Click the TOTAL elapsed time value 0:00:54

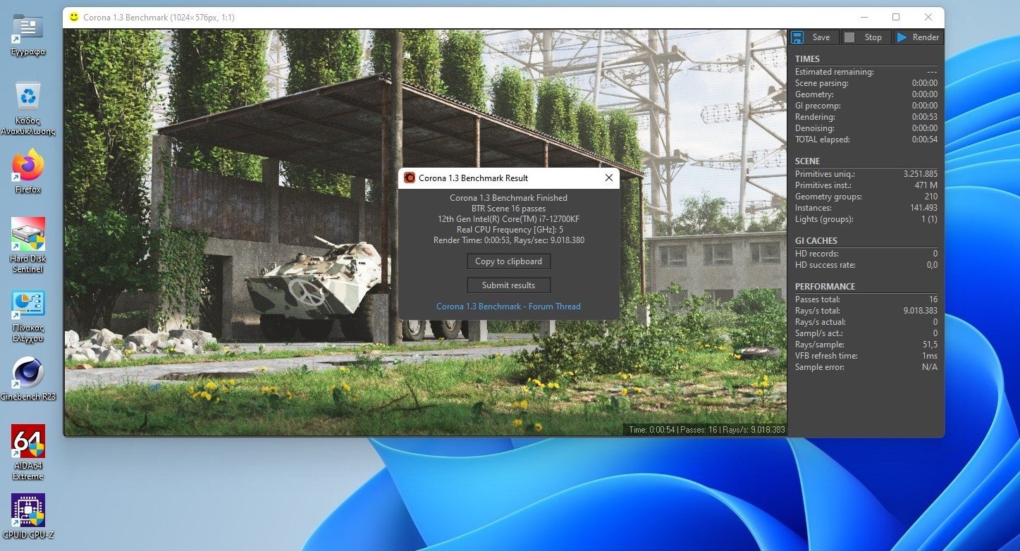(925, 140)
